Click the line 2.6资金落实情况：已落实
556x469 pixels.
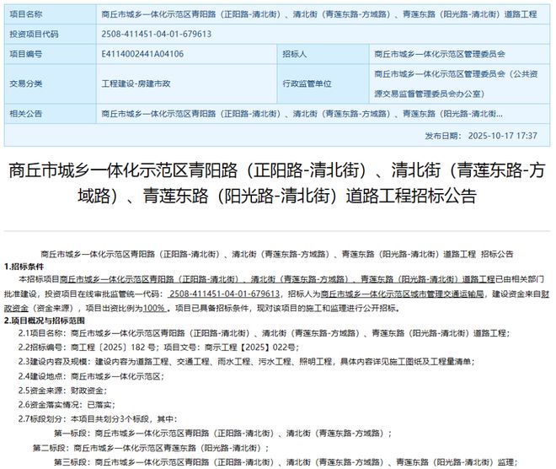tap(67, 405)
